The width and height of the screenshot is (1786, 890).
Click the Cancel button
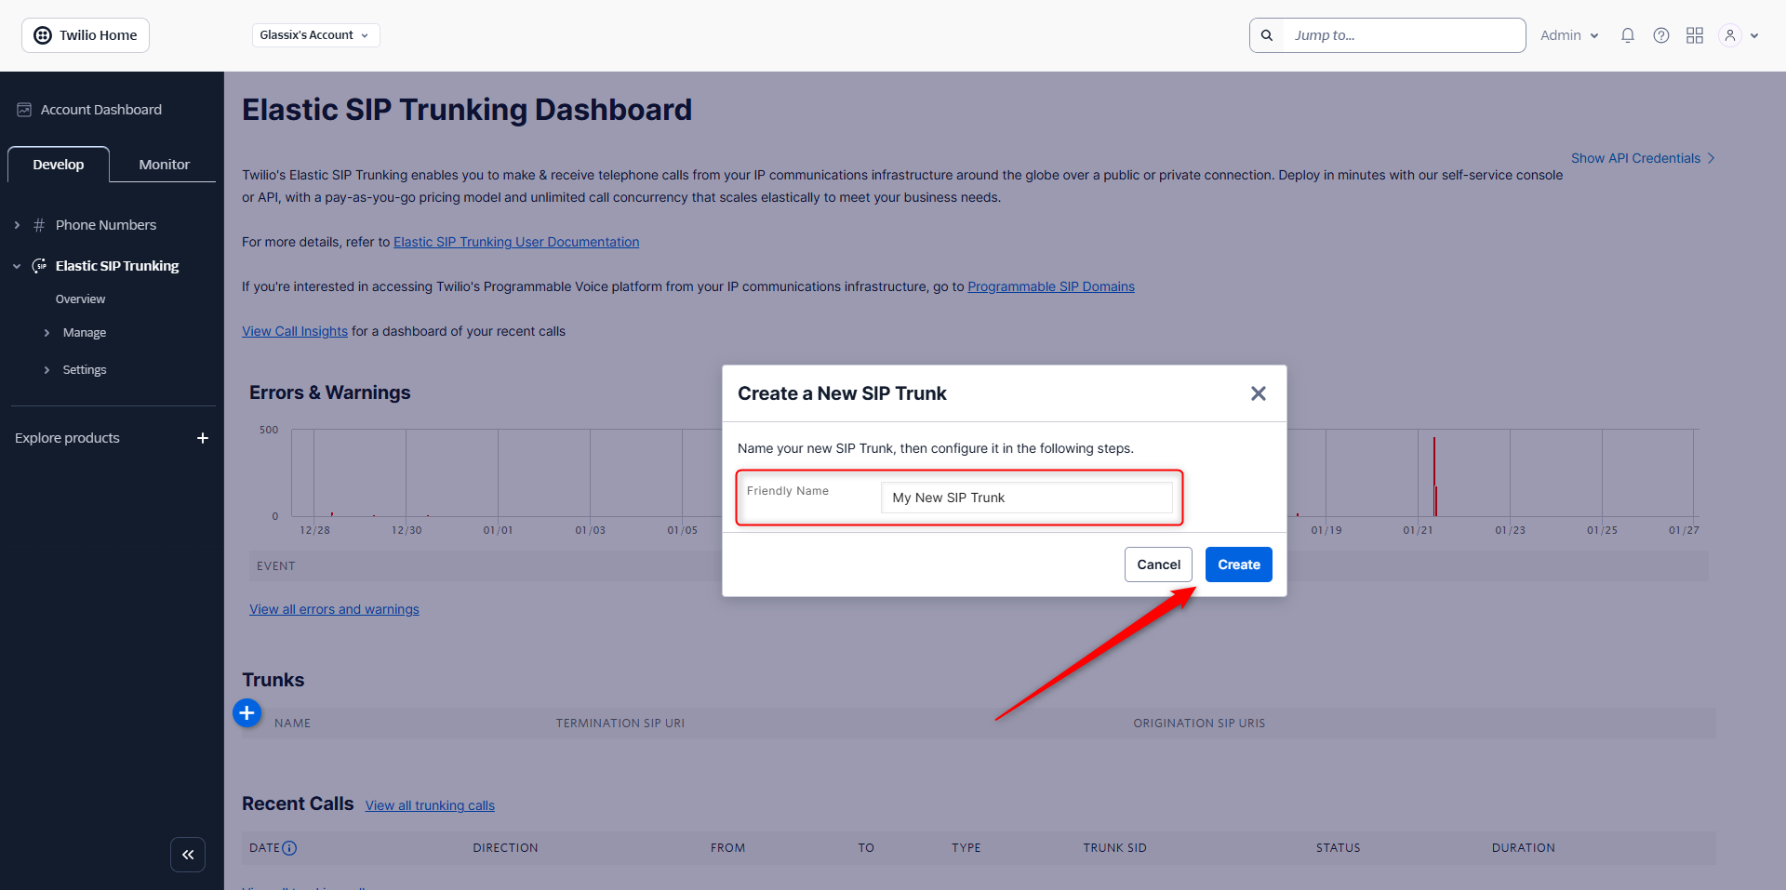tap(1158, 565)
